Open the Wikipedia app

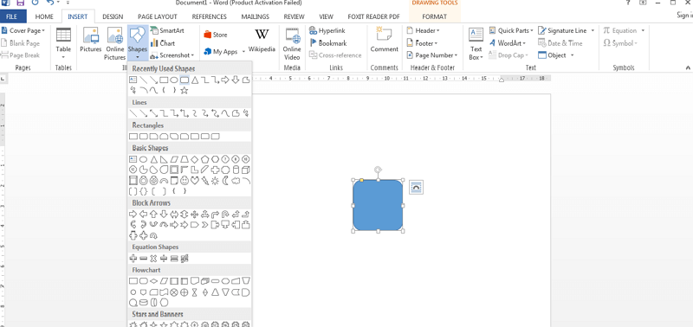tap(262, 41)
